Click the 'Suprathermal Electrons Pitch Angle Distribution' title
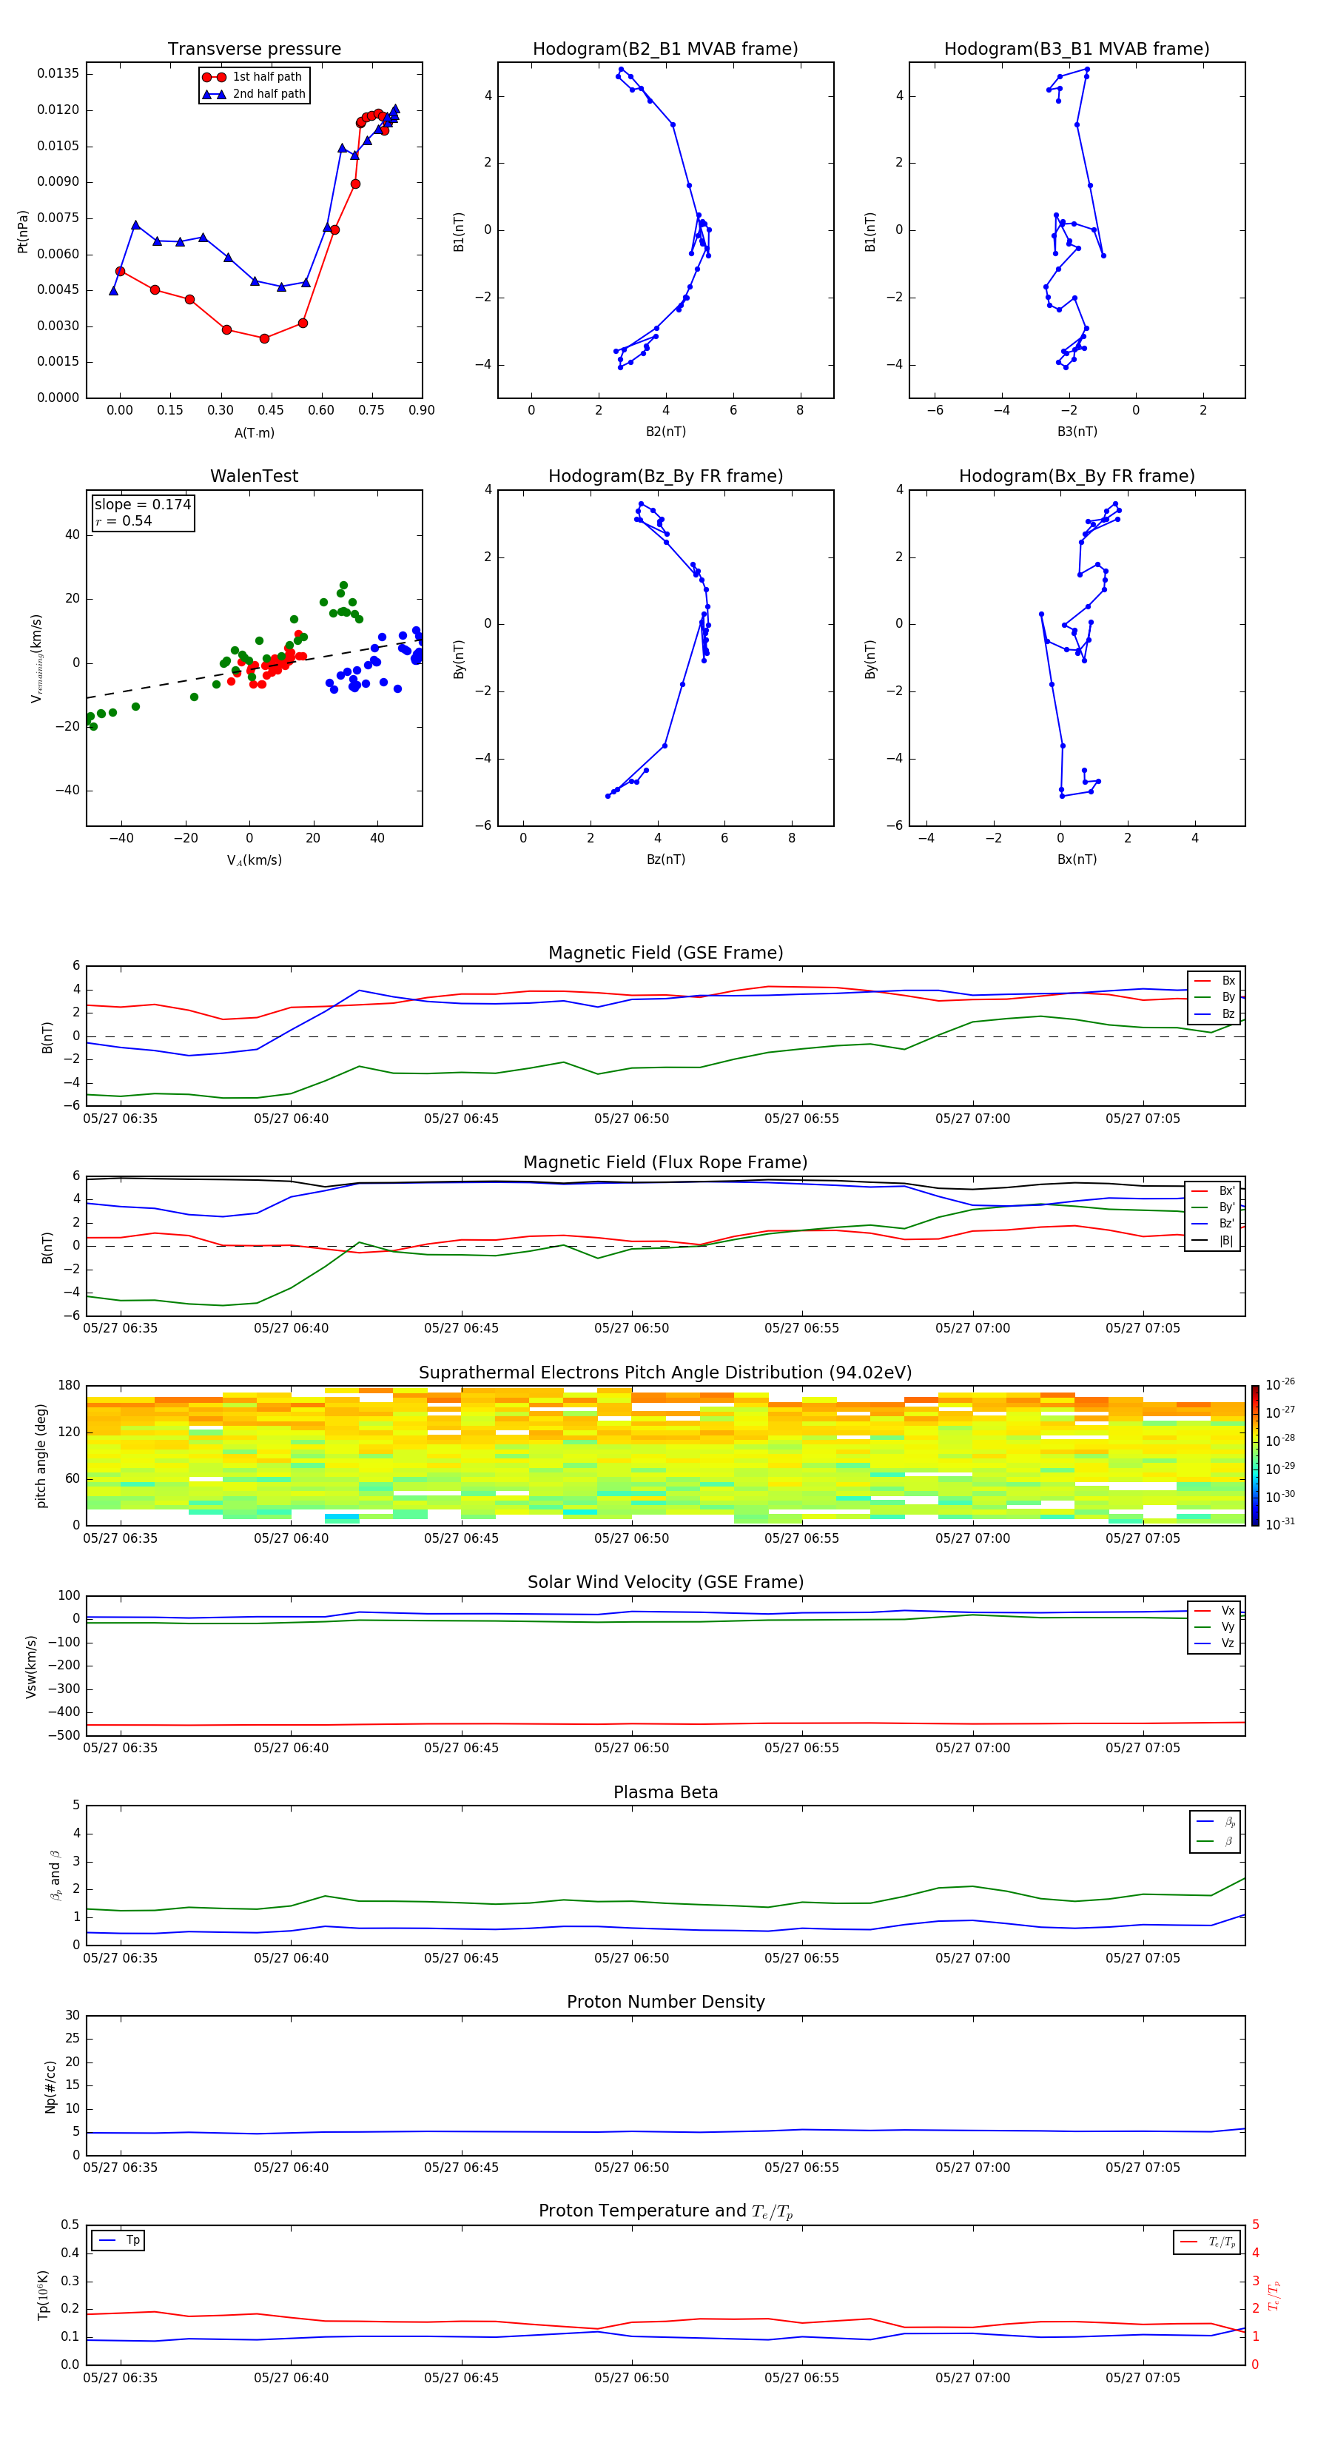 [x=665, y=1373]
